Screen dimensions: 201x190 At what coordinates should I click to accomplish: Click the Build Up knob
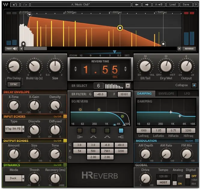(x=34, y=66)
